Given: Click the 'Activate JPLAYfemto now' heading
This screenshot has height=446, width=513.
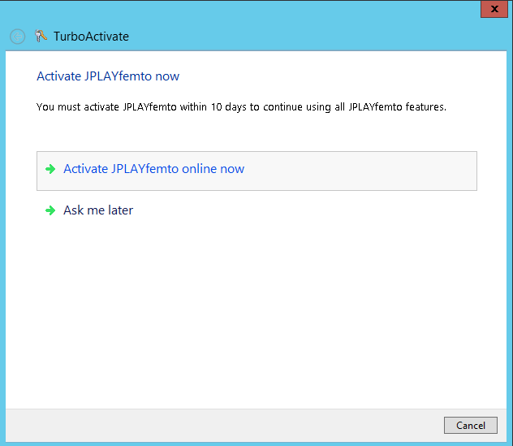Looking at the screenshot, I should tap(108, 76).
